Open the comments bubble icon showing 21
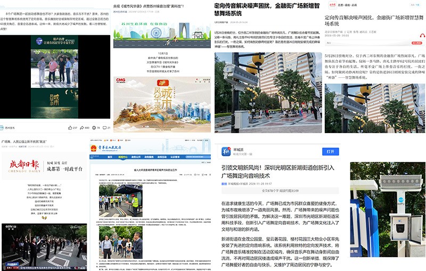 [105, 128]
